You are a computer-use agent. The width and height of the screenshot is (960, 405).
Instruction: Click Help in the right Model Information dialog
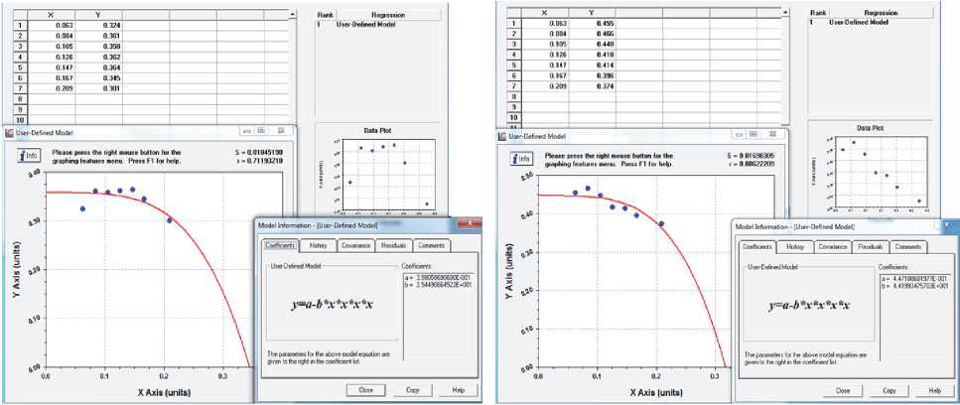(935, 390)
